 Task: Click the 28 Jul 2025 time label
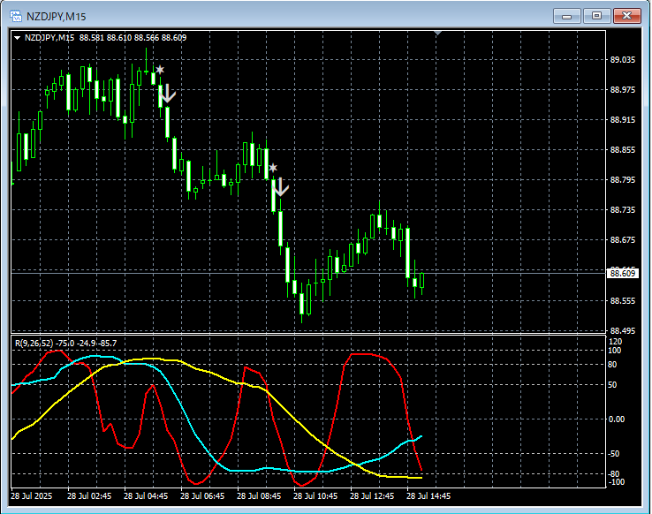(32, 495)
